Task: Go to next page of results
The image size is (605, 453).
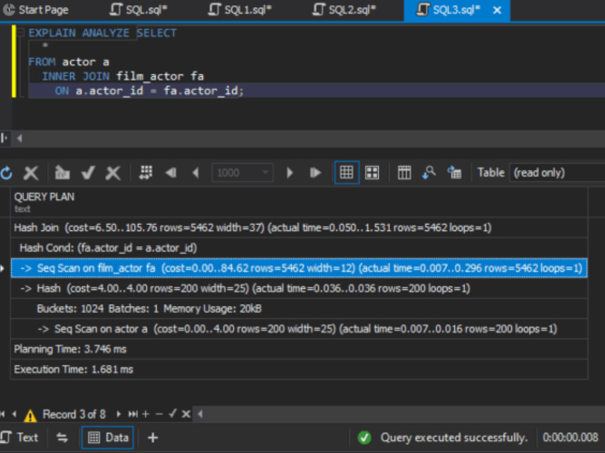Action: point(289,173)
